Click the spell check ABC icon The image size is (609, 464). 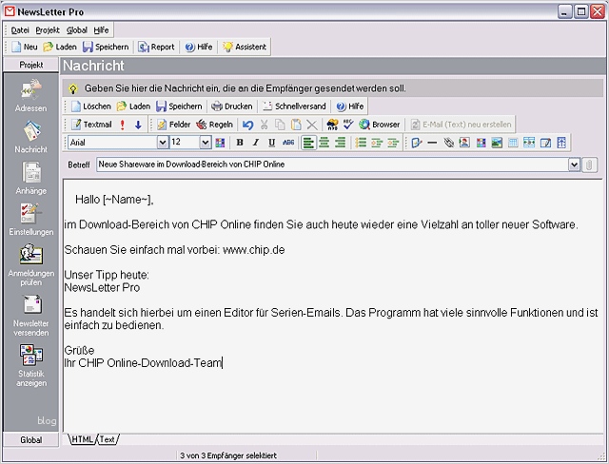(348, 125)
